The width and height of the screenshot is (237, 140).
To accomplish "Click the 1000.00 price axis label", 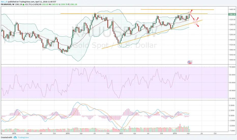I will [232, 60].
